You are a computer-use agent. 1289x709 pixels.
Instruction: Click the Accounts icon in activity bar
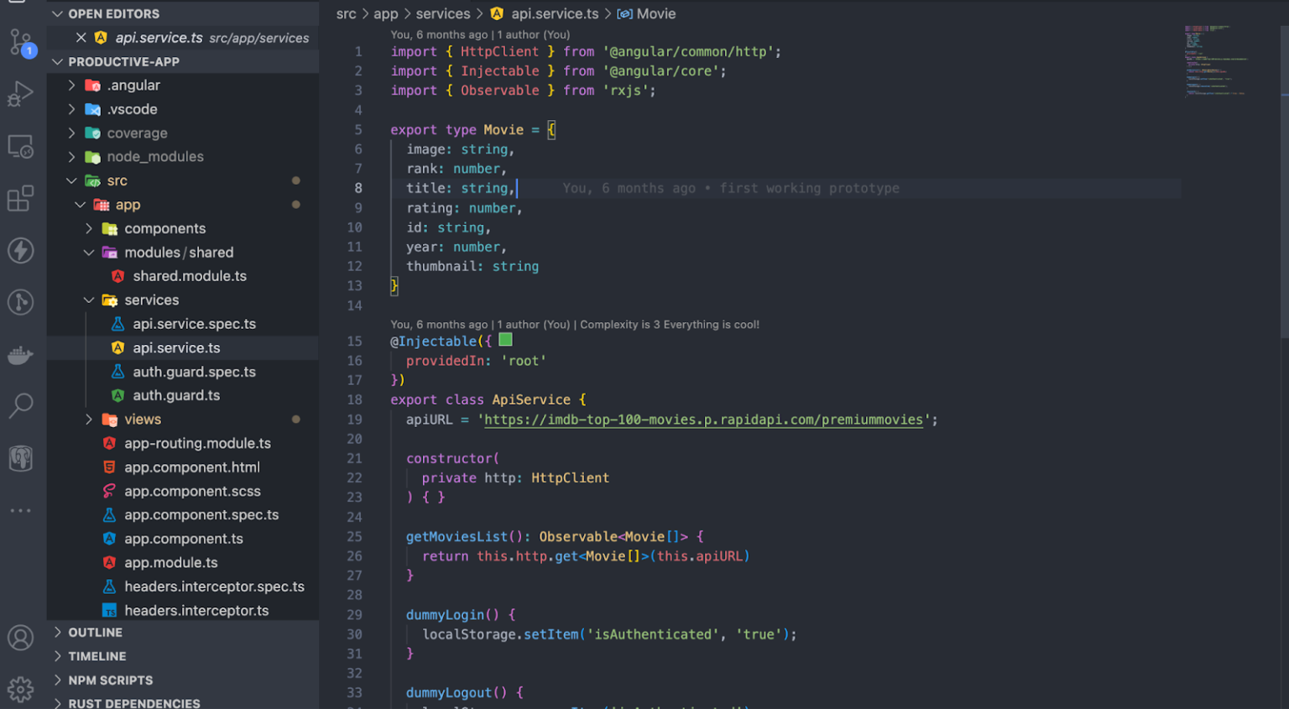coord(20,638)
